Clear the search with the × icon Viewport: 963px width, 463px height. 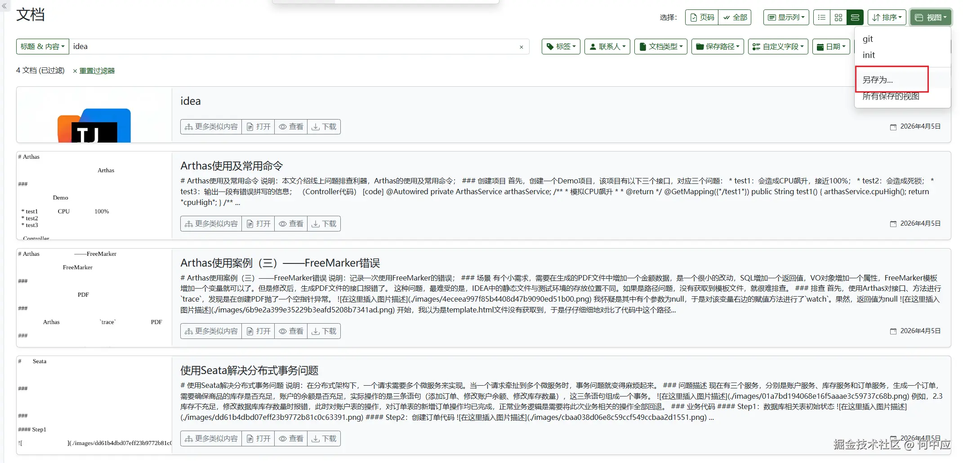pyautogui.click(x=521, y=47)
